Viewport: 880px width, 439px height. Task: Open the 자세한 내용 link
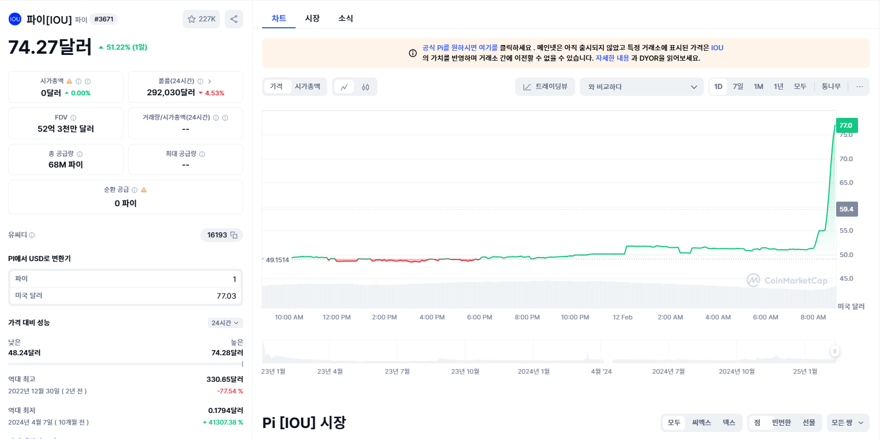point(612,58)
